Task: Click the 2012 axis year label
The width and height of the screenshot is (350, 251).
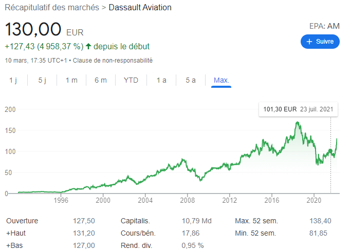Action: coord(229,200)
